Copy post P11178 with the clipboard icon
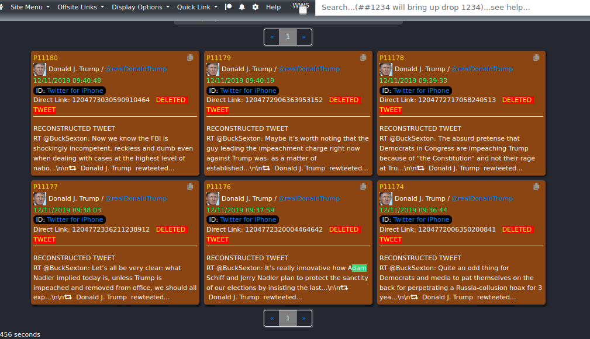Viewport: 590px width, 339px height. (x=536, y=57)
